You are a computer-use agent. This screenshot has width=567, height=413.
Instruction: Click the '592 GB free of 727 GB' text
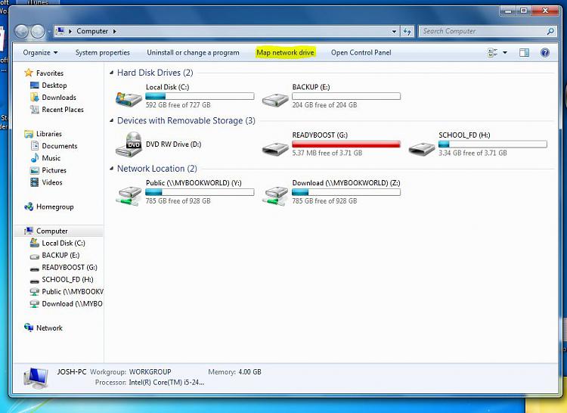(178, 105)
